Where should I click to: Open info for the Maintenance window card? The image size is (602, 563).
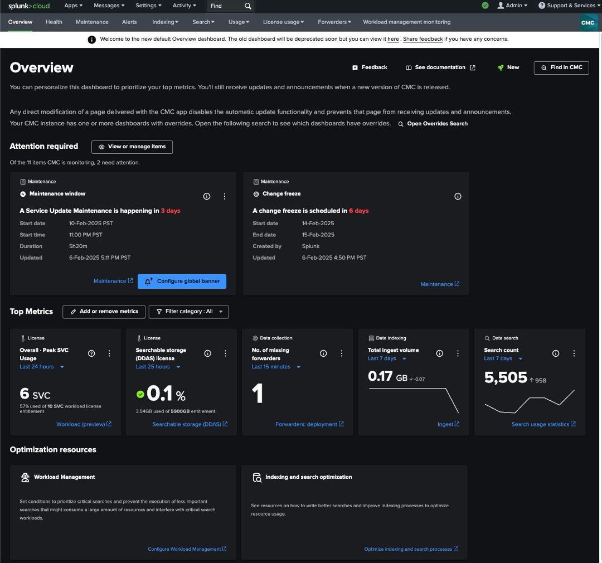(x=207, y=196)
